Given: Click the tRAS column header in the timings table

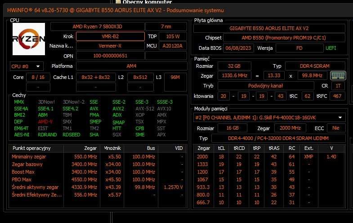Looking at the screenshot, I should (274, 148).
